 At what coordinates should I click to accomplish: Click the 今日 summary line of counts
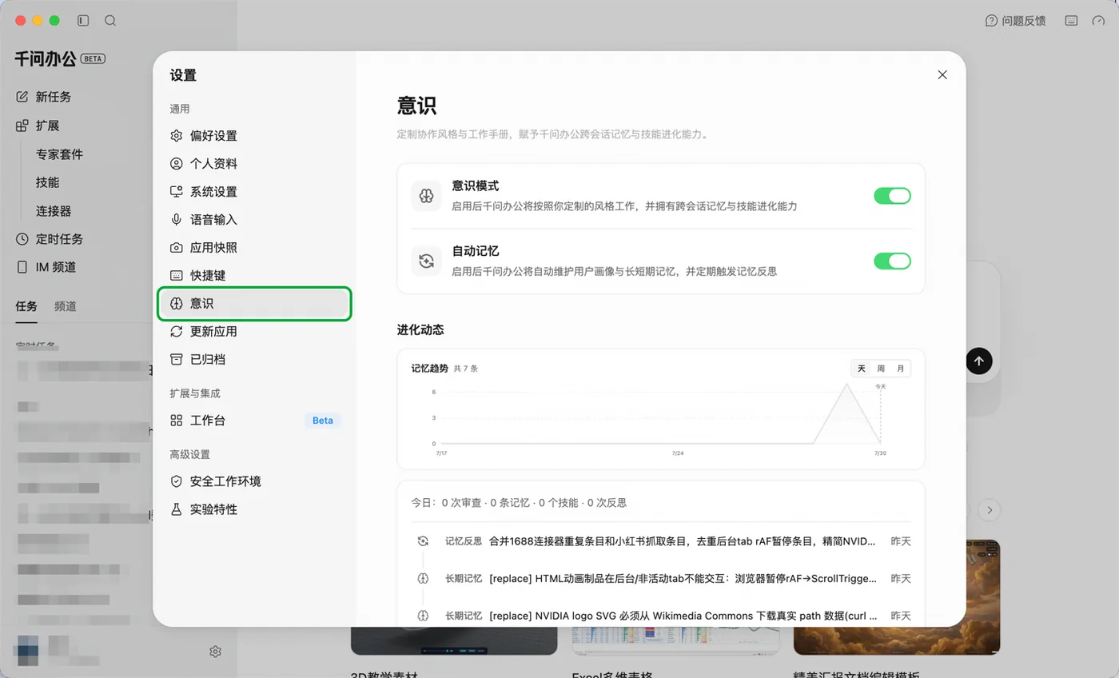pyautogui.click(x=519, y=503)
